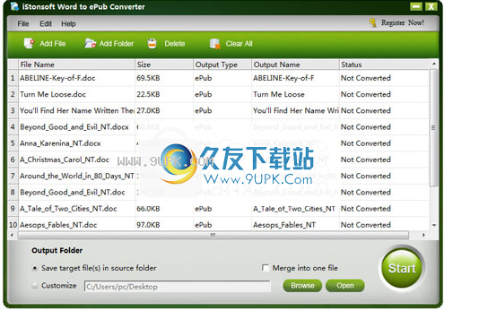479x328 pixels.
Task: Open the Help menu
Action: coord(68,24)
